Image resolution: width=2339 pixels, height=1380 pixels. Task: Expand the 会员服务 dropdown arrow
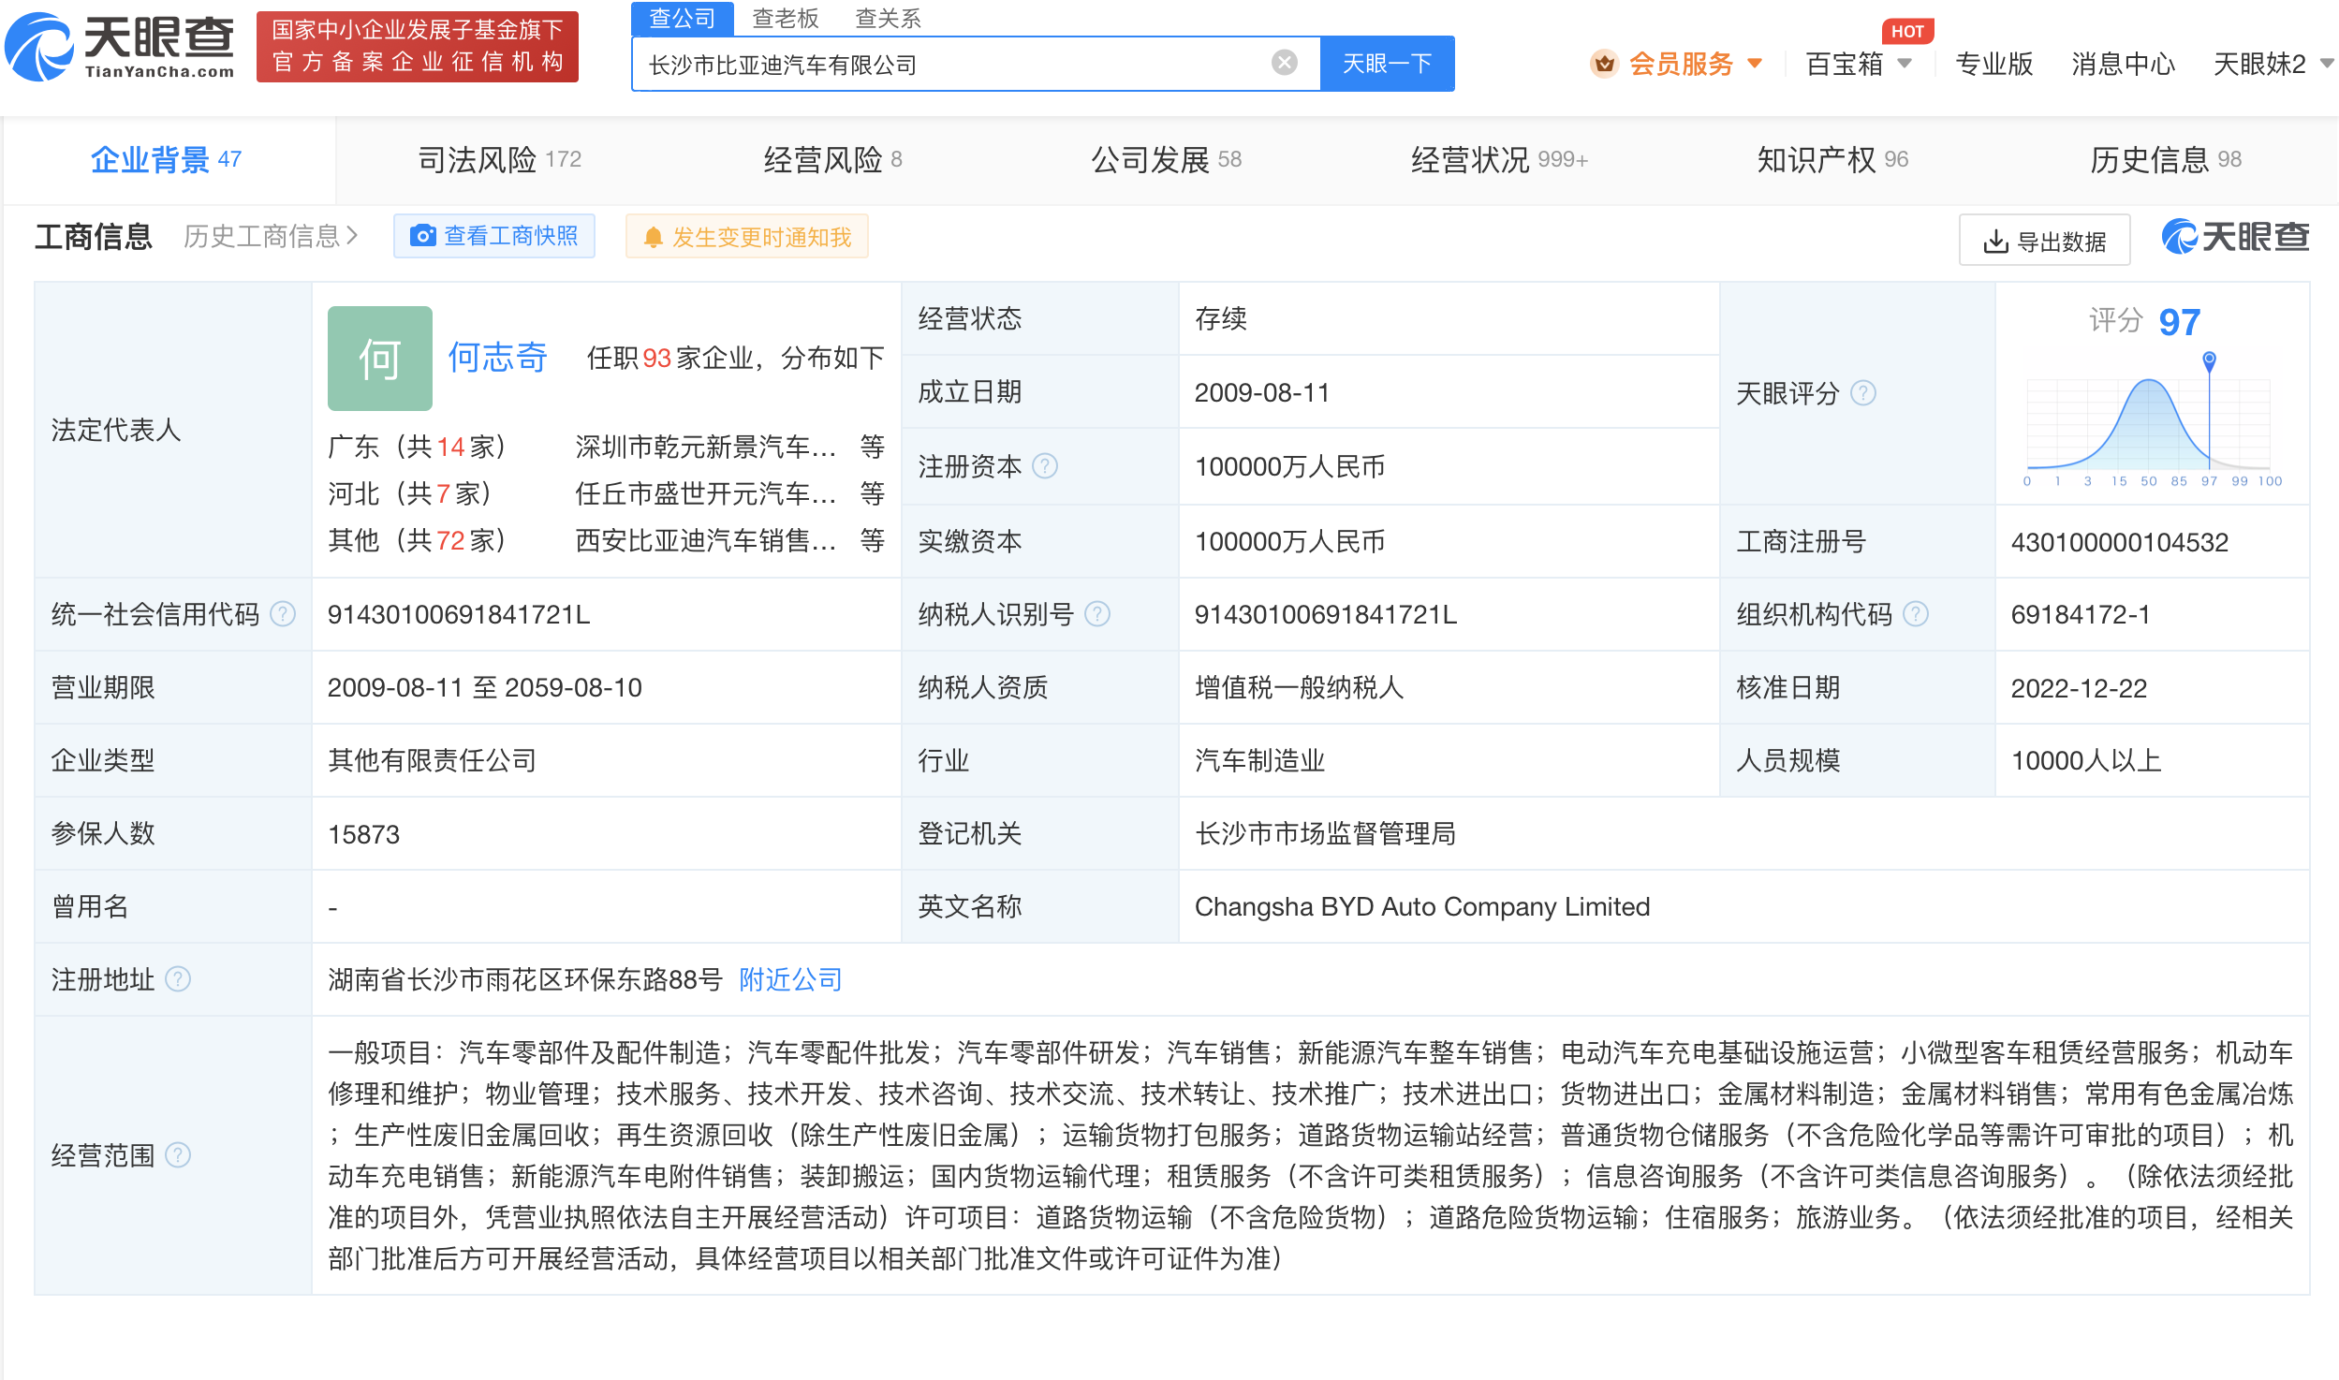[1755, 64]
